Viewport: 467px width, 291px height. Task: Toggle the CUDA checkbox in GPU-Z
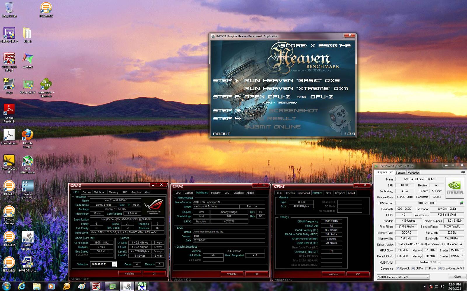coord(413,269)
